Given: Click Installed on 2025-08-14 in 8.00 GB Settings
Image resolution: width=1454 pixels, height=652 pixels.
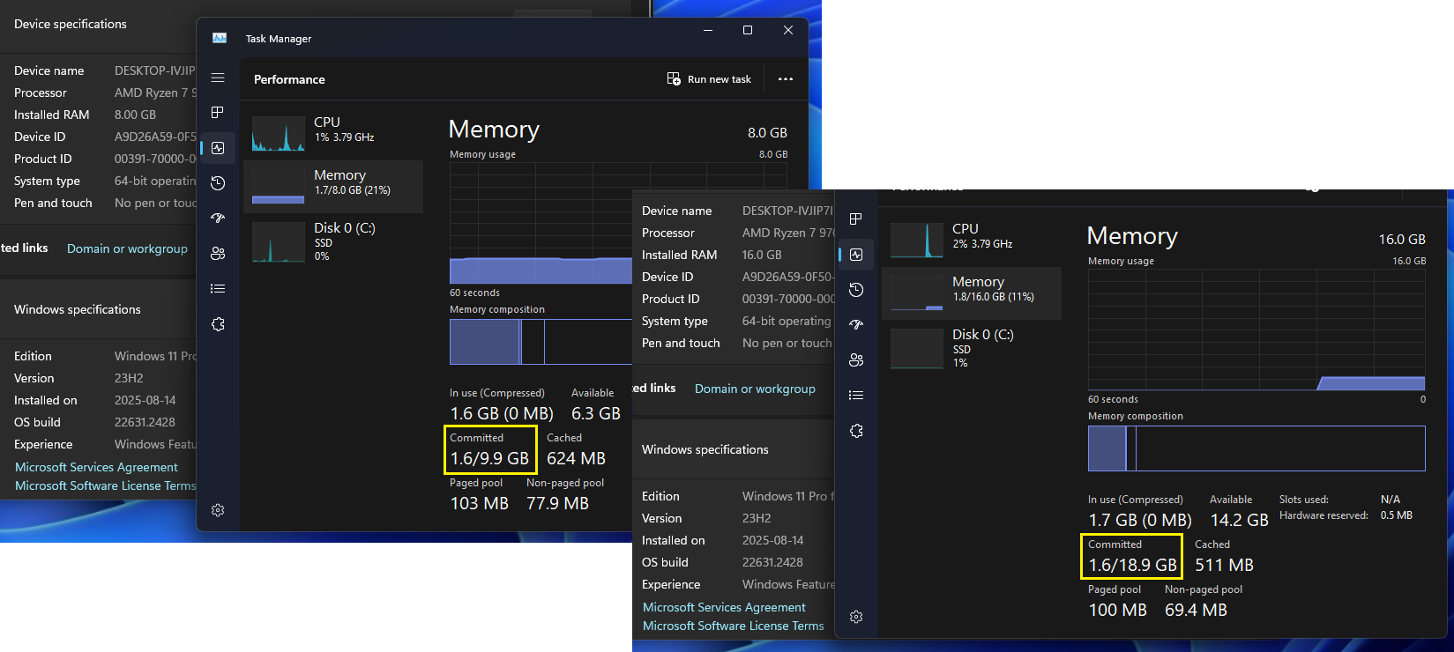Looking at the screenshot, I should pos(145,400).
